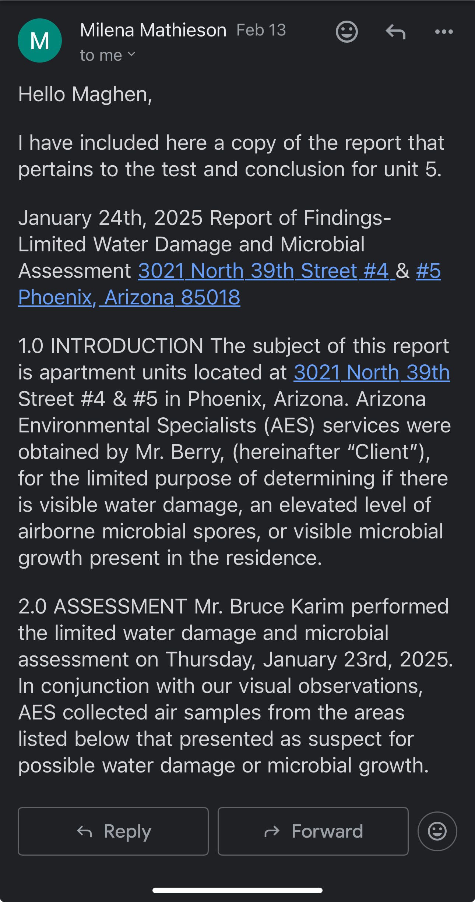475x902 pixels.
Task: Tap the sender name Milena Mathieson
Action: coord(153,30)
